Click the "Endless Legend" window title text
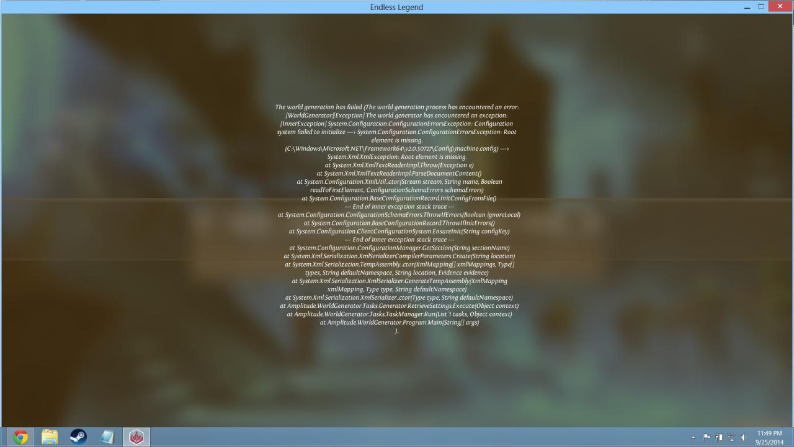794x447 pixels. pos(396,7)
